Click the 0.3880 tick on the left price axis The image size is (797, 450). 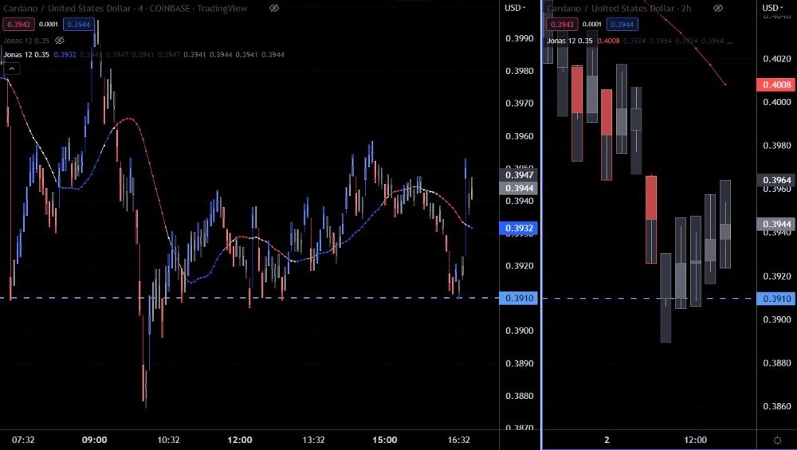pos(520,396)
